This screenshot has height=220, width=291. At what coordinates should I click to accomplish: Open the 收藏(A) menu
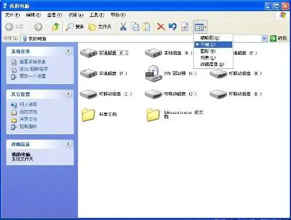[x=76, y=15]
